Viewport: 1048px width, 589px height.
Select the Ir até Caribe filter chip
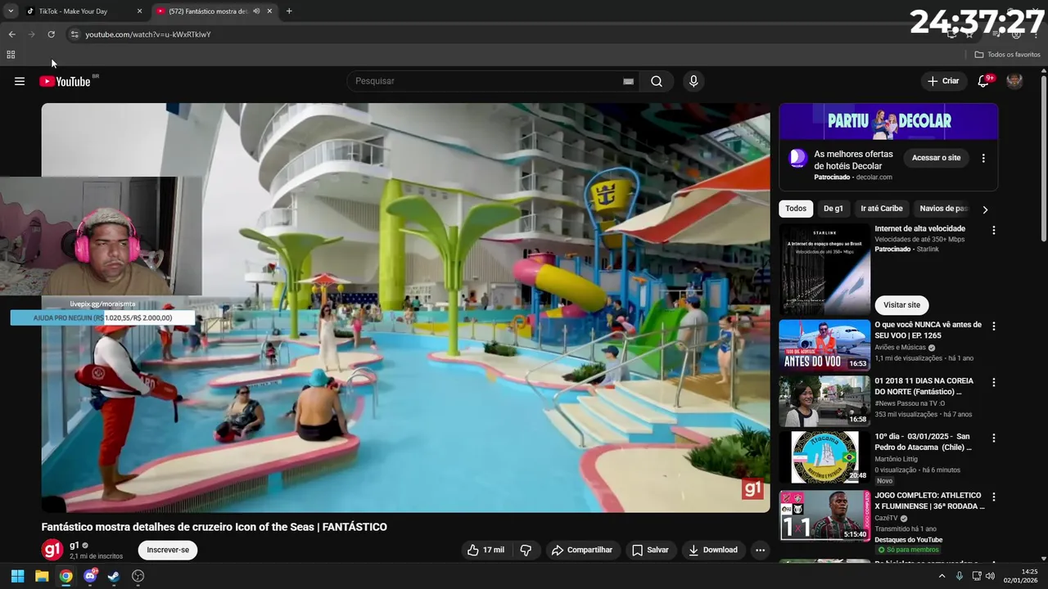pos(881,209)
